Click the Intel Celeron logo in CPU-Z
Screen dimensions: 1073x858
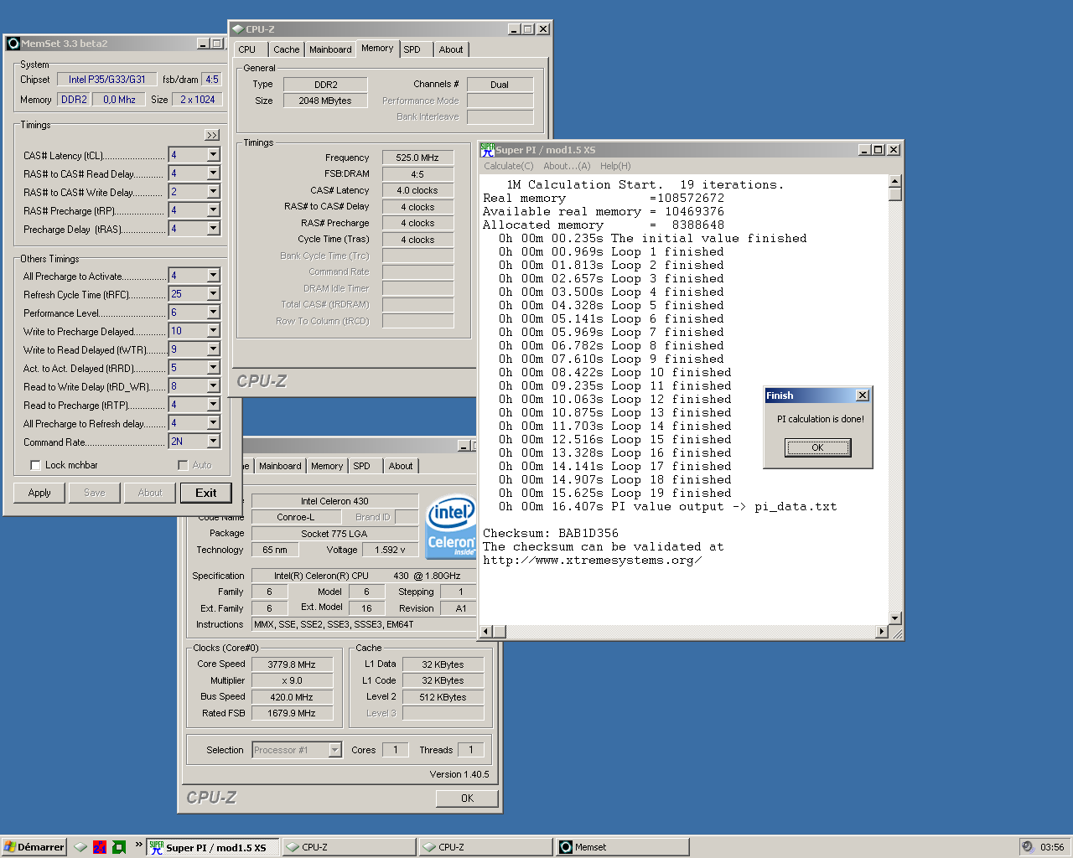click(451, 526)
